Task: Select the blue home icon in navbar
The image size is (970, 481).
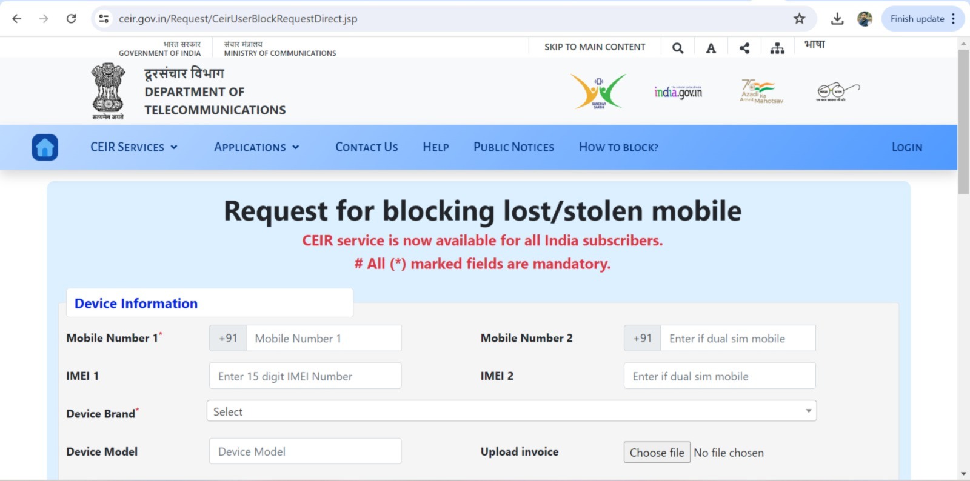Action: [x=45, y=147]
